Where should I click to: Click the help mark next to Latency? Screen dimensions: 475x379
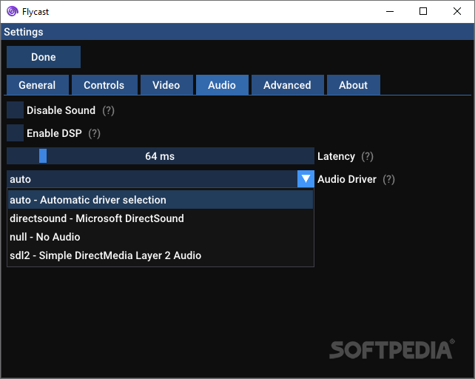pyautogui.click(x=367, y=156)
